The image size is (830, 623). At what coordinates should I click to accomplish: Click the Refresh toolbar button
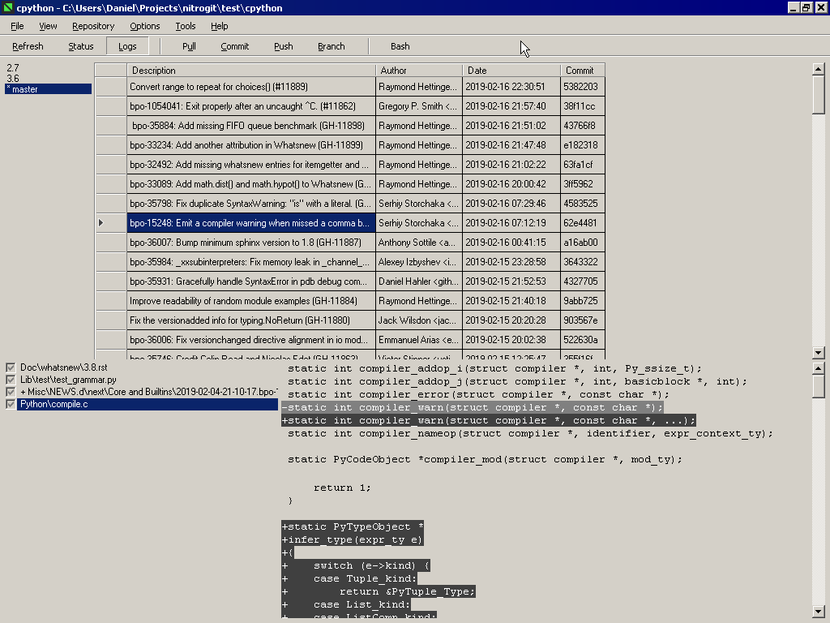coord(28,46)
